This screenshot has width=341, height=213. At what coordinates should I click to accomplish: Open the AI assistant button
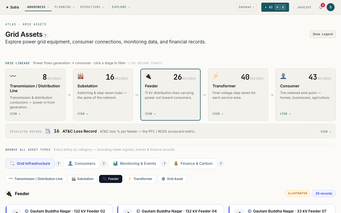pyautogui.click(x=275, y=7)
